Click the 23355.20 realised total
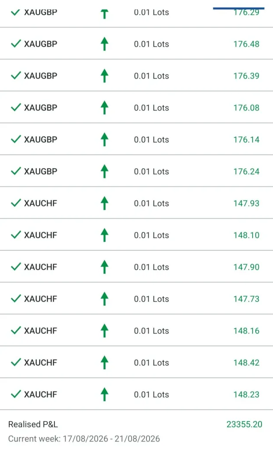 coord(244,424)
